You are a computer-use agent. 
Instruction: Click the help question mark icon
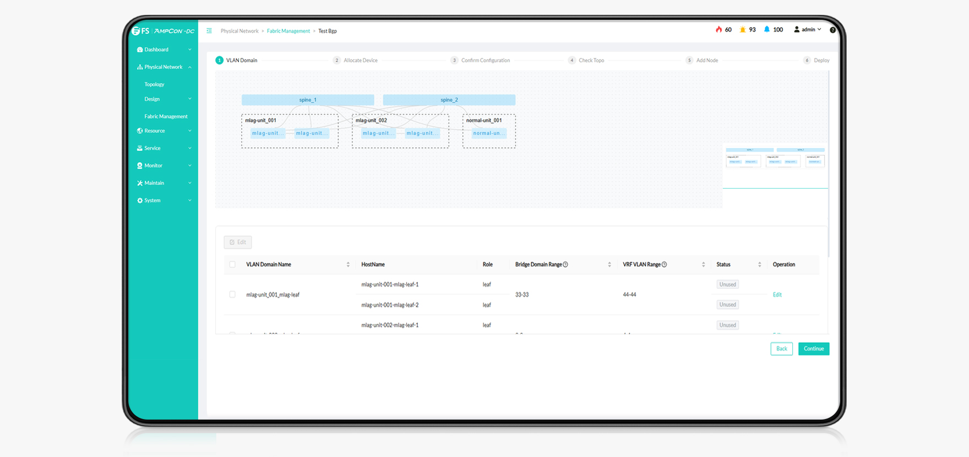click(832, 30)
